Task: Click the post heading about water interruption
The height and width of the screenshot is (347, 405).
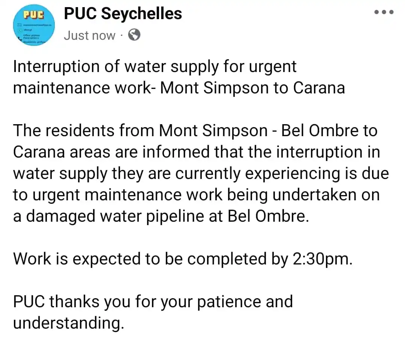Action: (179, 77)
